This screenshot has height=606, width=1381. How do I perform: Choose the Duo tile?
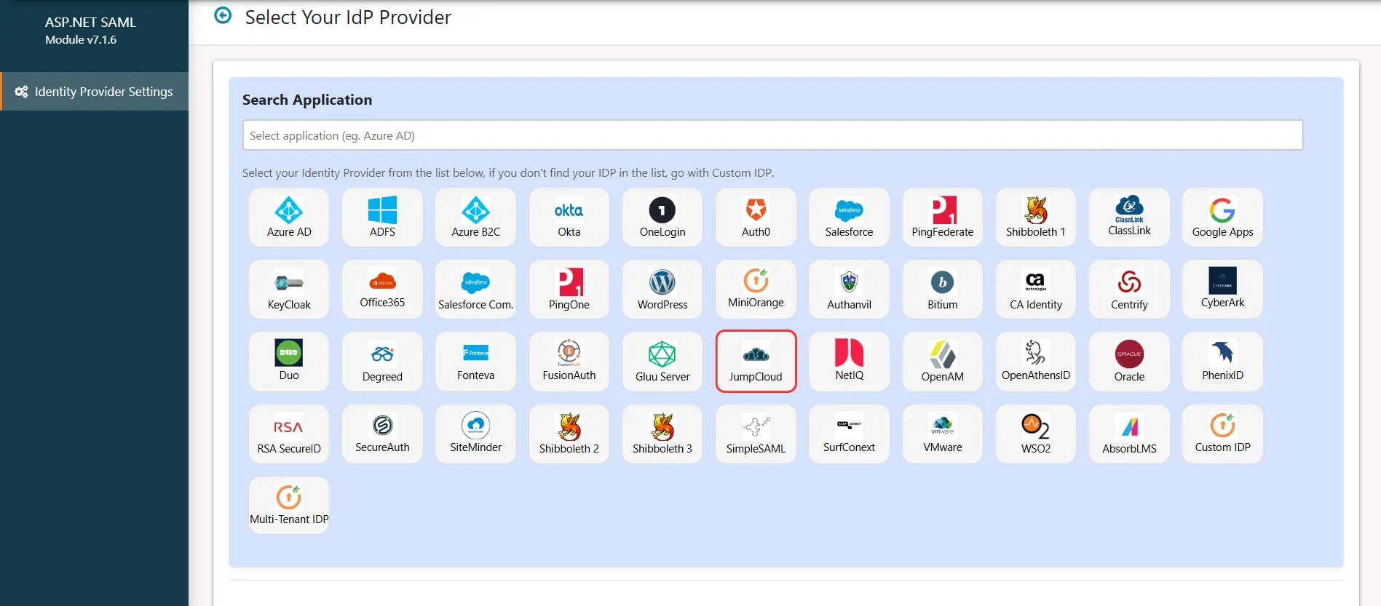(x=289, y=362)
